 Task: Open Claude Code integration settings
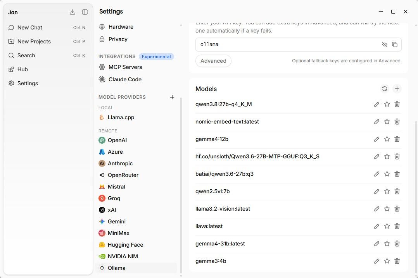click(136, 79)
